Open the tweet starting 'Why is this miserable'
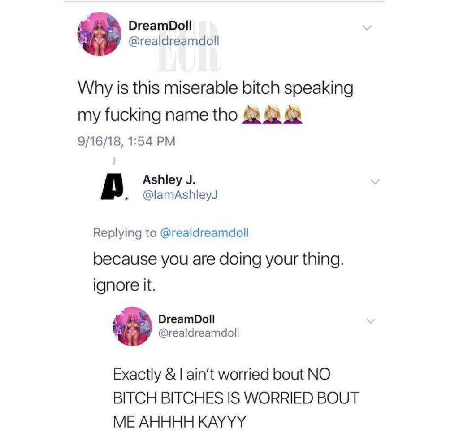Screen dimensions: 459x442 pyautogui.click(x=216, y=101)
